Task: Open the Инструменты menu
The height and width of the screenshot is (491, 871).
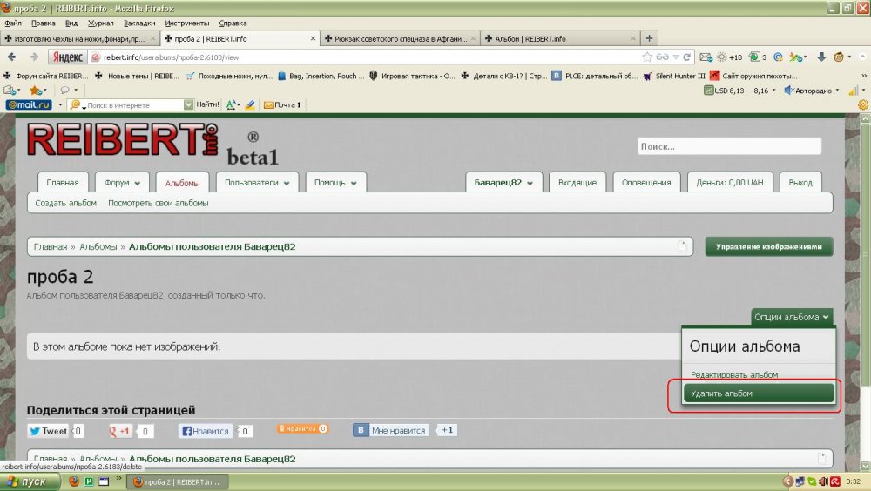Action: pyautogui.click(x=187, y=23)
